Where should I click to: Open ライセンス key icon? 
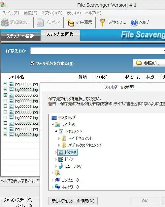click(x=102, y=22)
